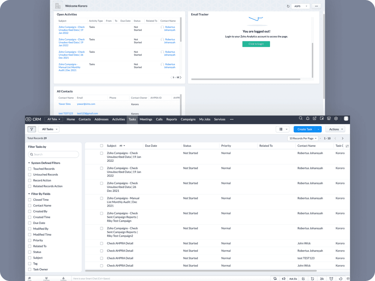Change the 10 Records Per Page dropdown

click(303, 138)
